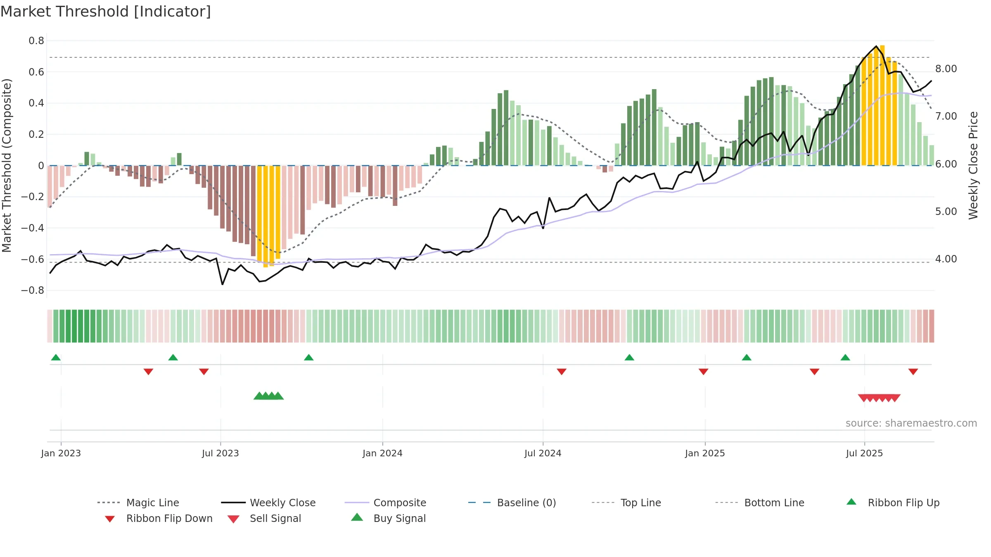Click the Weekly Close Price axis title
Viewport: 991px width, 557px height.
[x=974, y=165]
